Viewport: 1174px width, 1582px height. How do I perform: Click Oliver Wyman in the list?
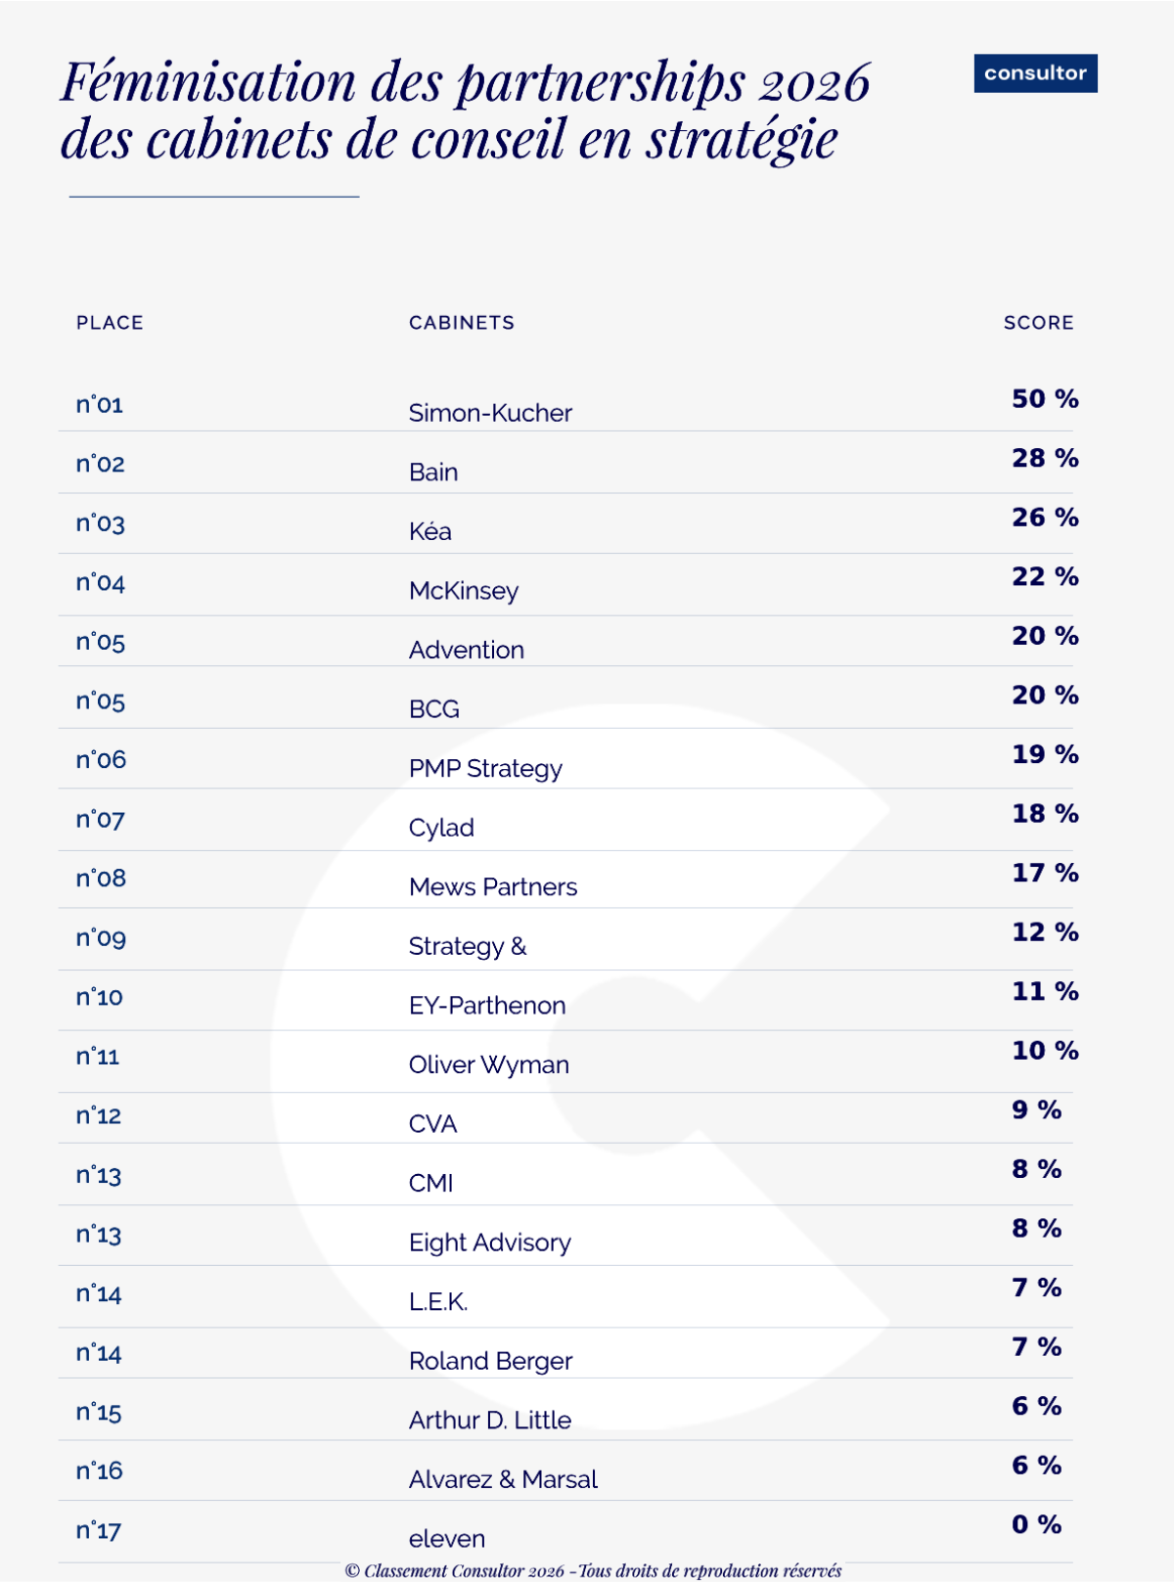489,1064
